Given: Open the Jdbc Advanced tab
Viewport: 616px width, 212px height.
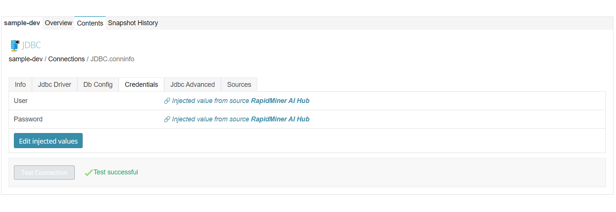Looking at the screenshot, I should click(x=193, y=85).
